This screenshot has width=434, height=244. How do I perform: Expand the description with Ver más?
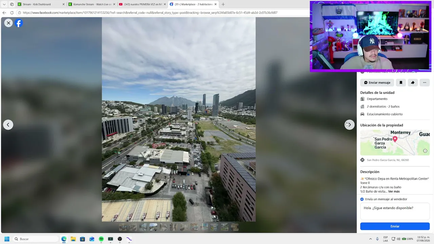click(394, 191)
